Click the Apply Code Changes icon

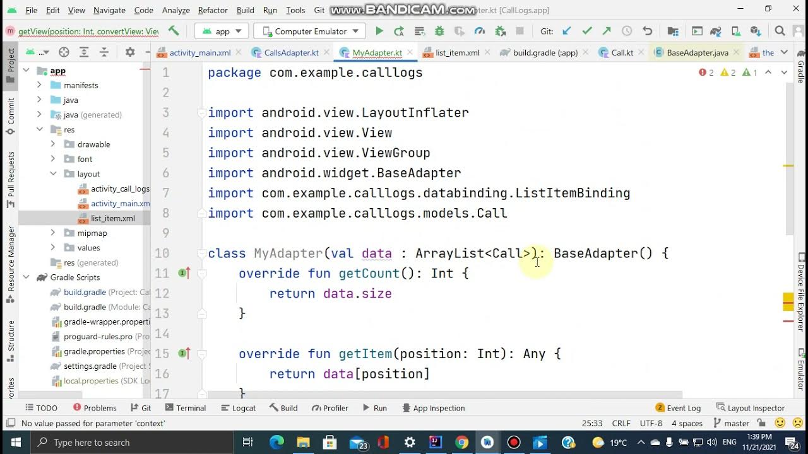pyautogui.click(x=419, y=31)
